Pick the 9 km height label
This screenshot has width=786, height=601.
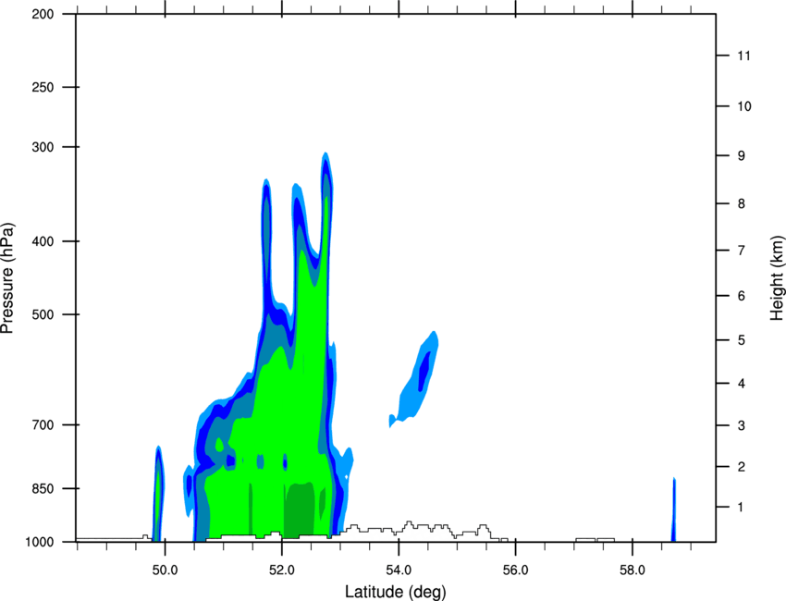742,156
